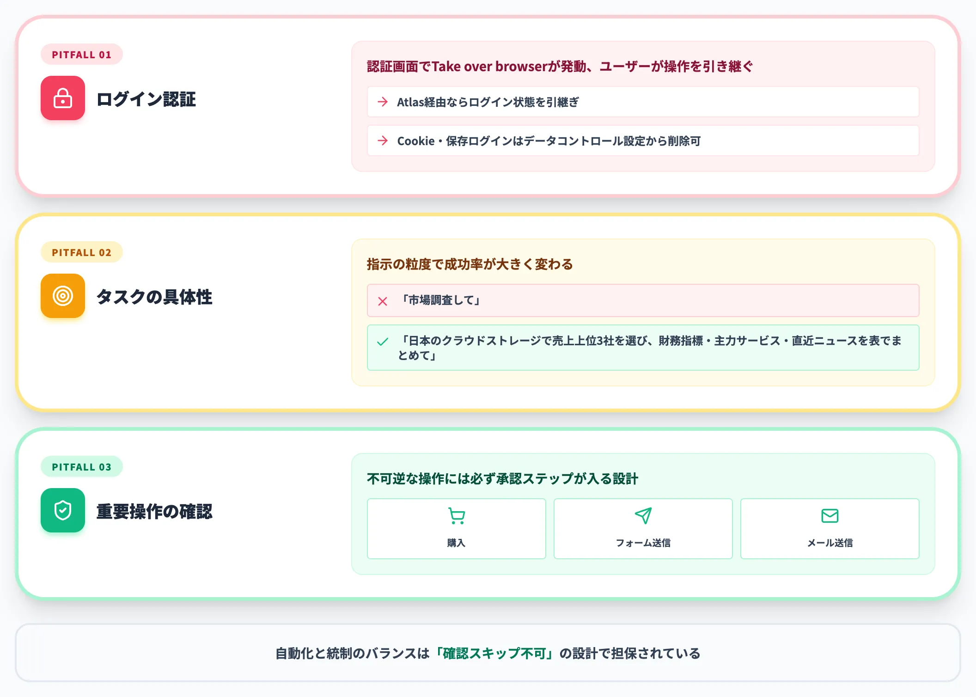The width and height of the screenshot is (976, 697).
Task: Click the ログイン認証 heading
Action: click(x=146, y=99)
